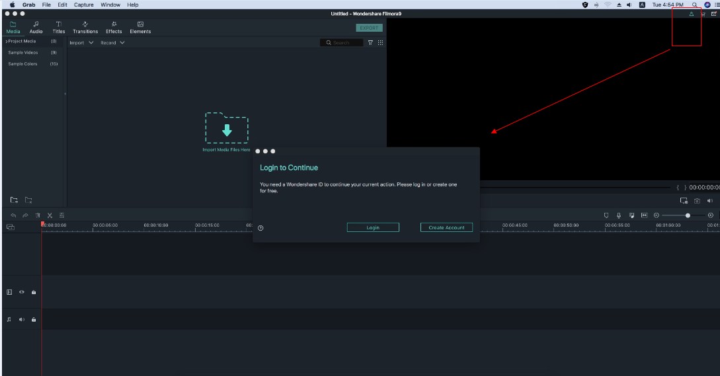The height and width of the screenshot is (376, 720).
Task: Collapse the media sidebar panel arrow
Action: click(65, 94)
